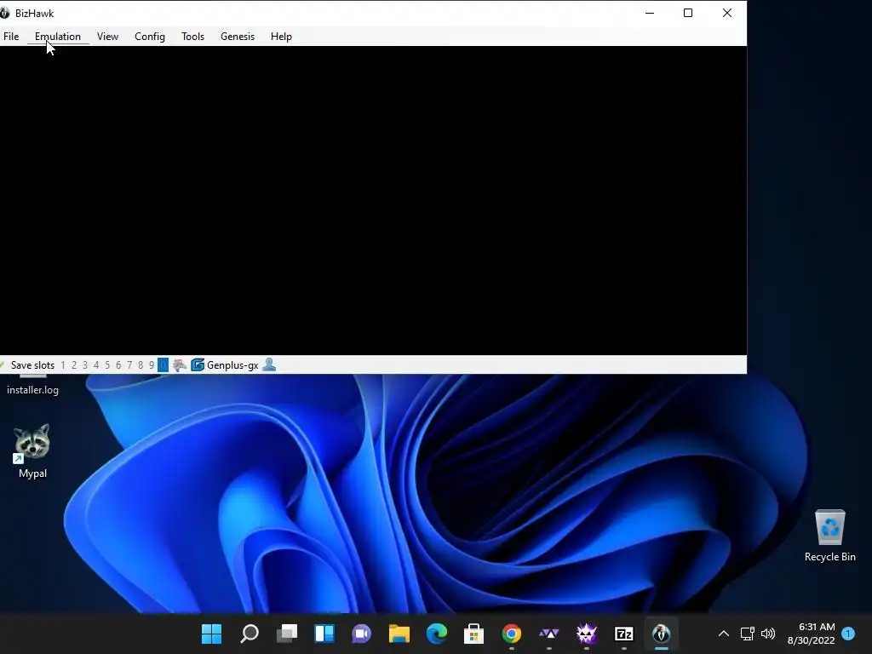This screenshot has width=872, height=654.
Task: Open taskbar Search
Action: pos(250,634)
